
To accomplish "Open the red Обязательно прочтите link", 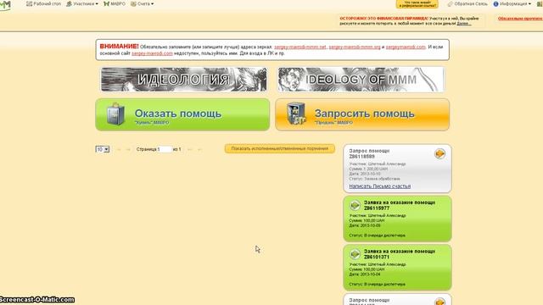I will tap(520, 19).
